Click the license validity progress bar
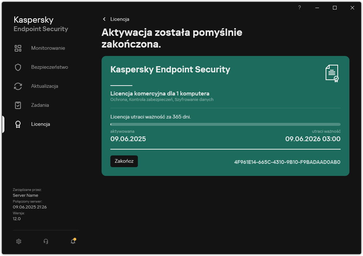 [225, 124]
